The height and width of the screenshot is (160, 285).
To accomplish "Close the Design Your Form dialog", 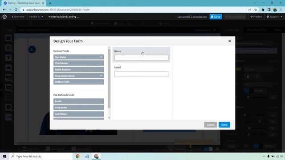I will point(230,41).
